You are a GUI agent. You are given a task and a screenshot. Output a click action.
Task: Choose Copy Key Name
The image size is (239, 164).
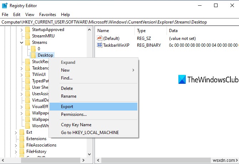point(93,125)
